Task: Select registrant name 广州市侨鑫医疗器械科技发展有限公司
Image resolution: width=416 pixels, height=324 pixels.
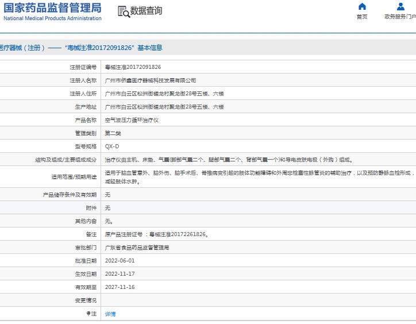Action: coord(151,80)
